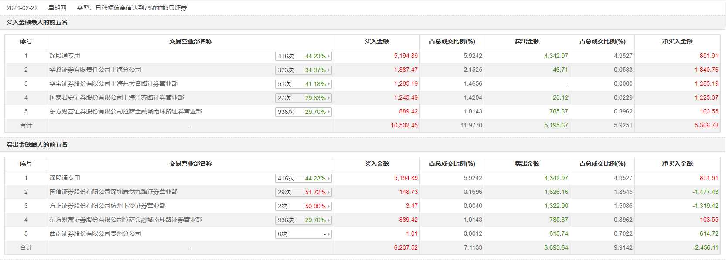Click small arrow next to 51.72% rate
The image size is (726, 260).
(329, 192)
